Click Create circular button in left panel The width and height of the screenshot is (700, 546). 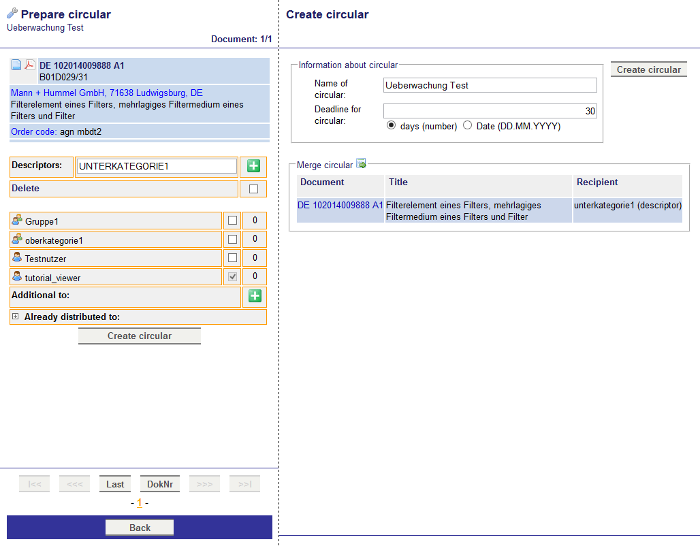click(x=140, y=336)
